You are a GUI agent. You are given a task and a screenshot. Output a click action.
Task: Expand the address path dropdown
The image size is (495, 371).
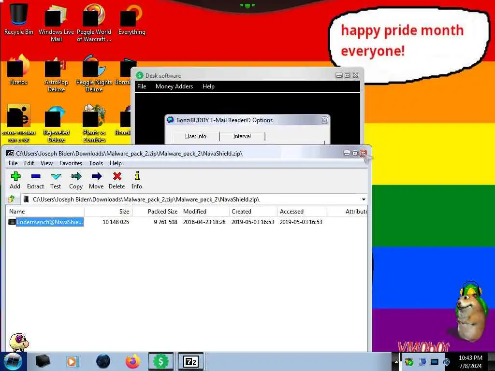click(364, 200)
